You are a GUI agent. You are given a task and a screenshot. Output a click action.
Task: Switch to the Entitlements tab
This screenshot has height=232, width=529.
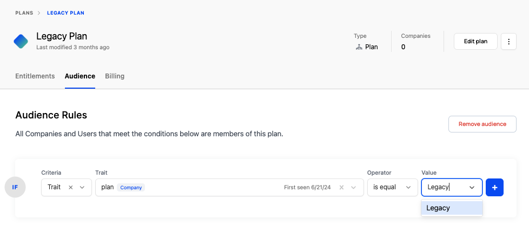(x=35, y=76)
